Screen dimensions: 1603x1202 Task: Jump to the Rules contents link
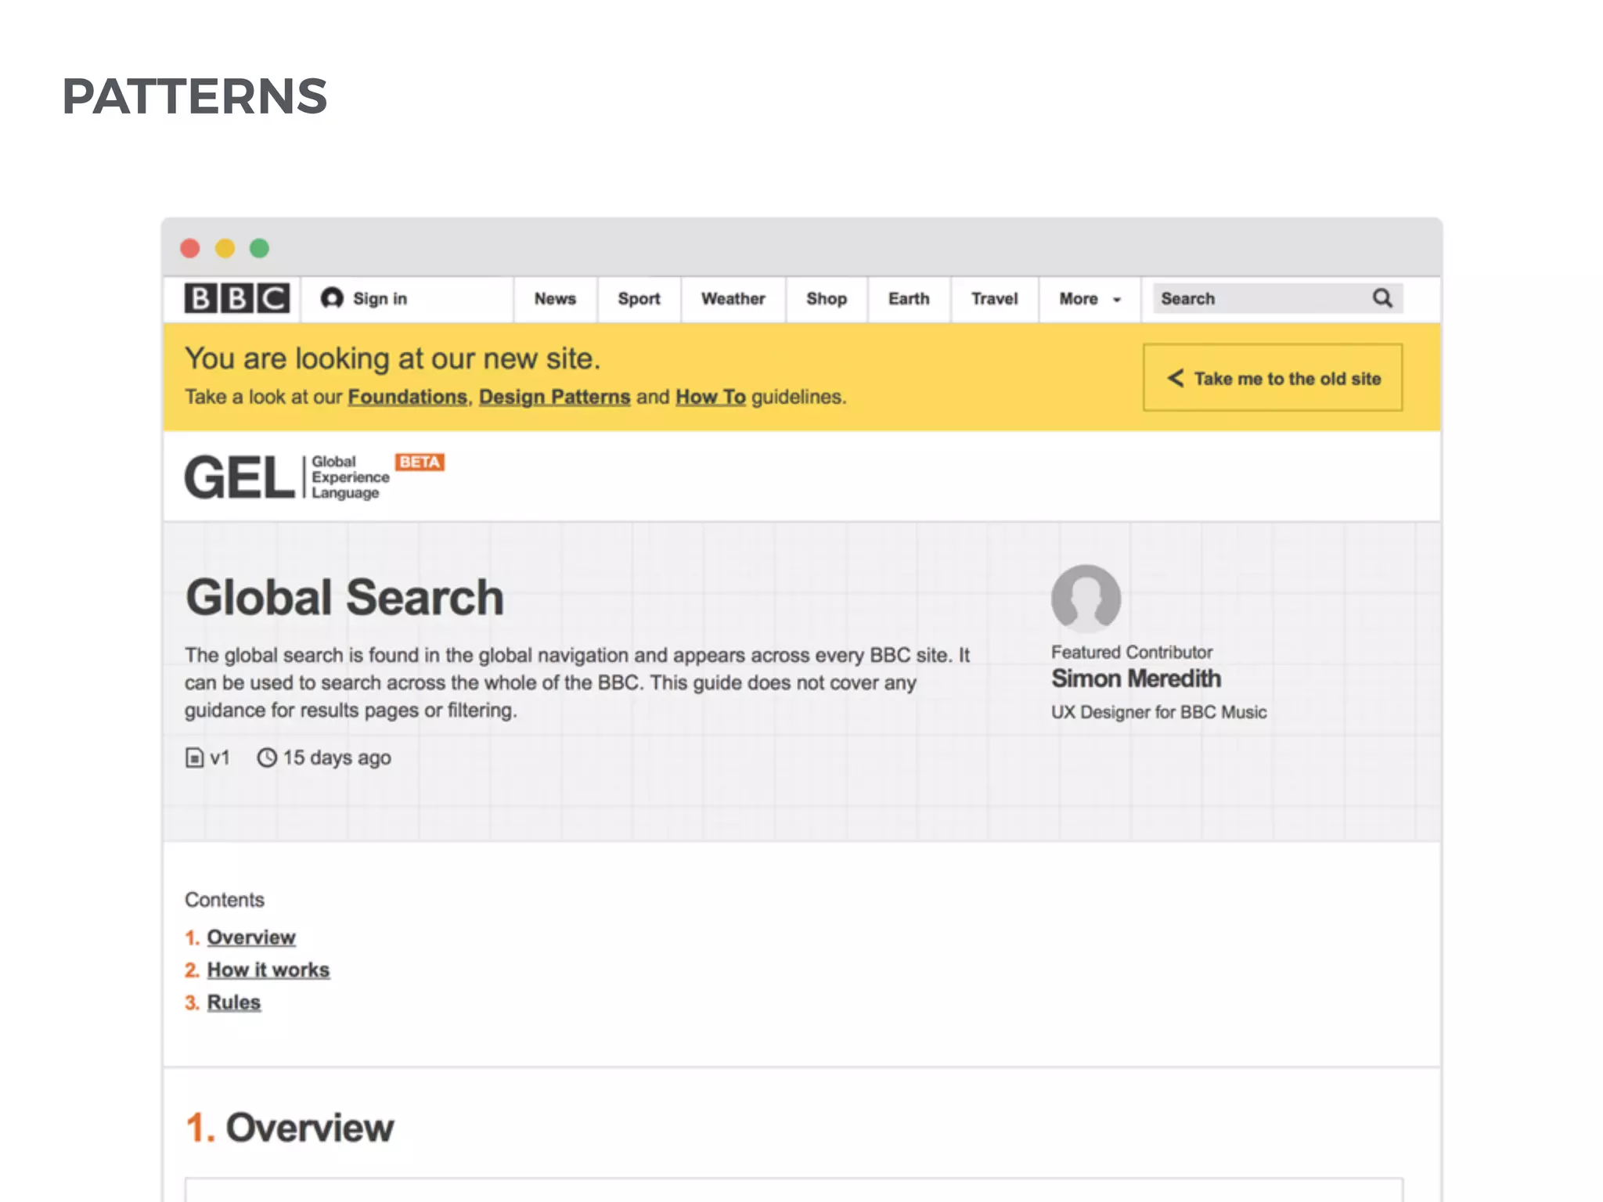pos(233,1002)
